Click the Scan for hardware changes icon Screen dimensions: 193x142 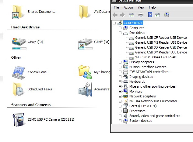pyautogui.click(x=167, y=15)
